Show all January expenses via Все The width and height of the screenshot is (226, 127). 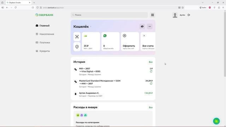point(151,107)
